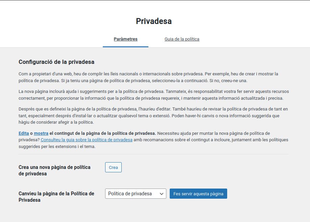
Task: Open the Política de privadesa page dropdown
Action: (x=135, y=194)
